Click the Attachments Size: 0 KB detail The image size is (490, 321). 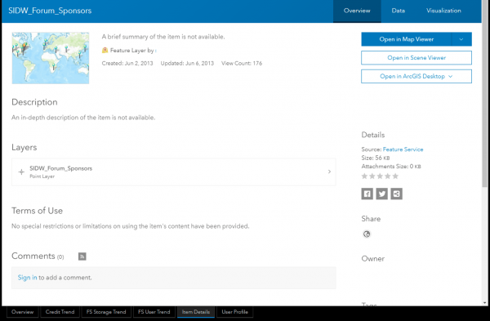point(391,167)
